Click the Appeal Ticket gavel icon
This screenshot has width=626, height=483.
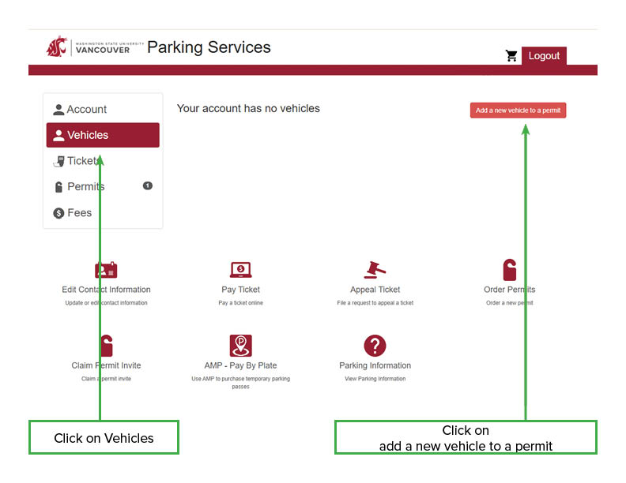375,270
